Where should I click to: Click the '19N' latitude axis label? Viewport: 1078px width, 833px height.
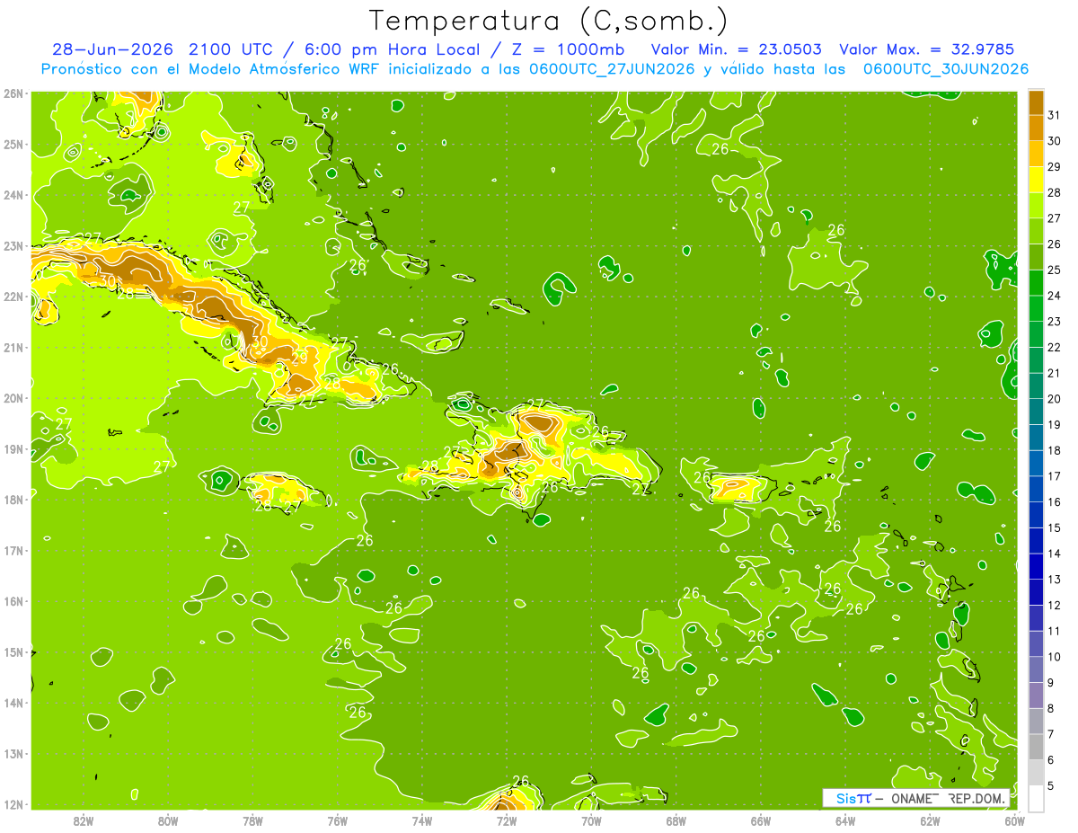point(13,448)
